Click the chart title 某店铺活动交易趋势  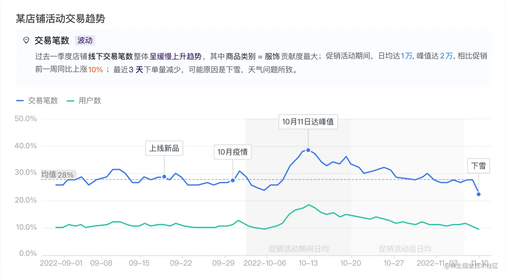pos(61,19)
